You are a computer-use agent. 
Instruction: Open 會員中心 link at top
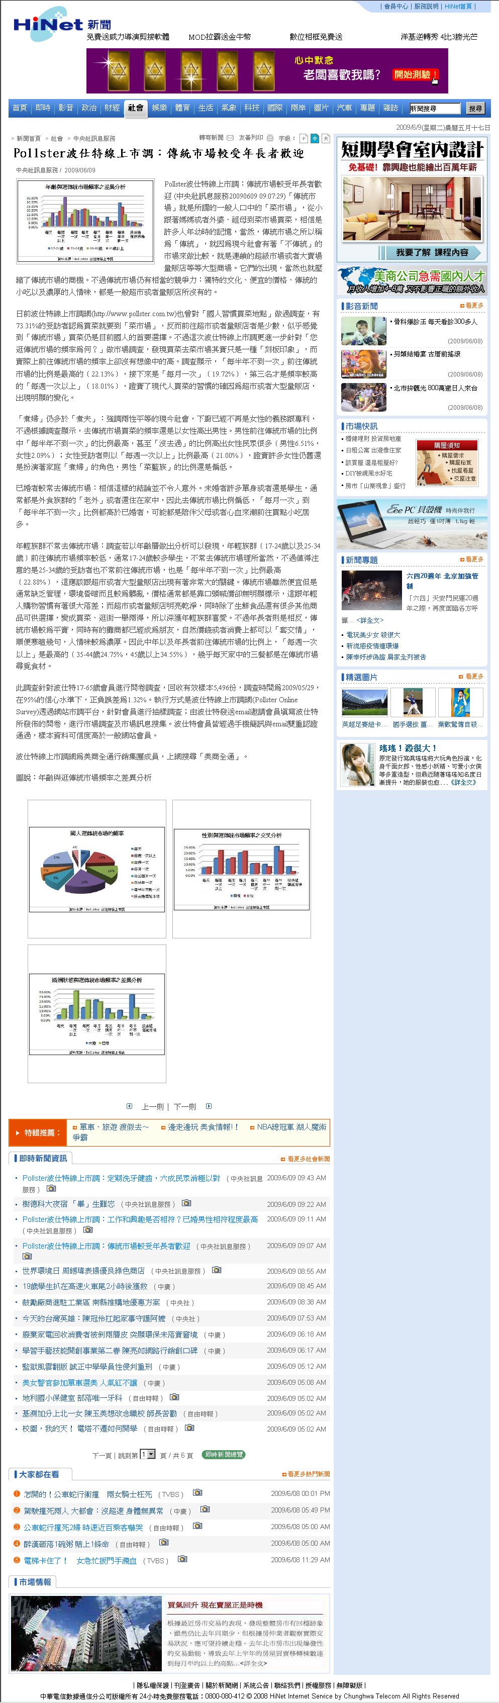point(396,6)
